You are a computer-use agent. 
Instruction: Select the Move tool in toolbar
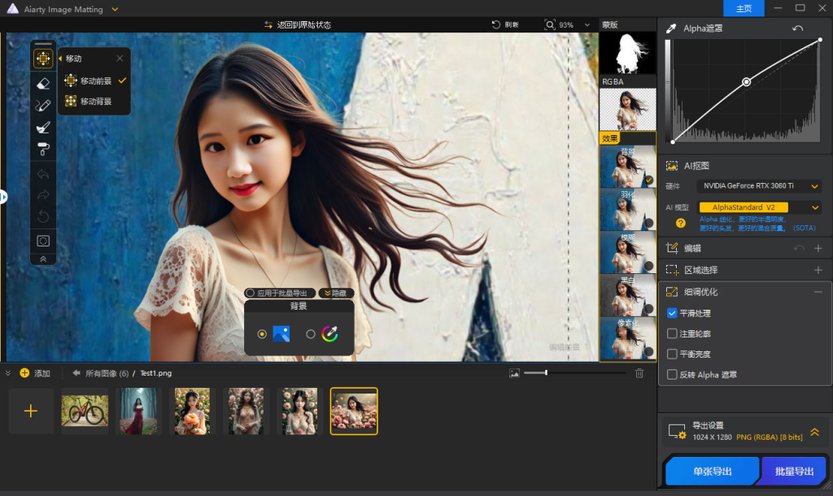point(43,59)
